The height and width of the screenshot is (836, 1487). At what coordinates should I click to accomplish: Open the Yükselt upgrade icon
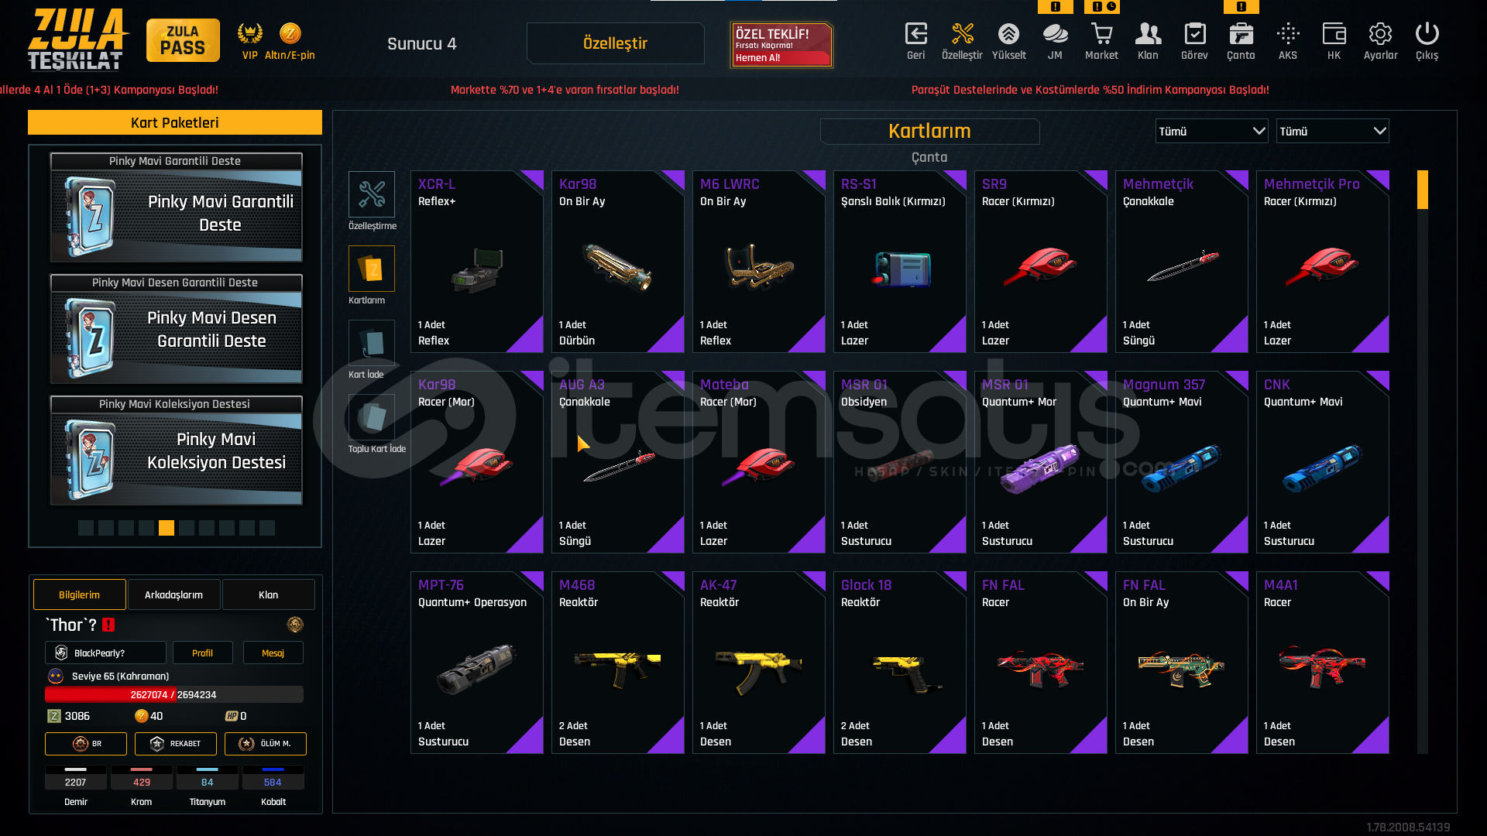click(1008, 41)
